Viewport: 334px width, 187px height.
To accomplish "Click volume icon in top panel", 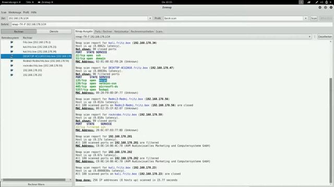I will (321, 2).
